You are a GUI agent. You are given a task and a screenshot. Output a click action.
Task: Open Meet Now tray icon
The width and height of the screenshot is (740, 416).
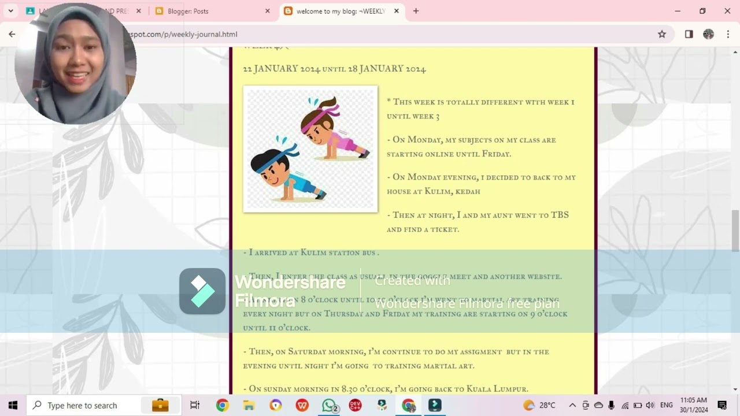click(x=586, y=405)
